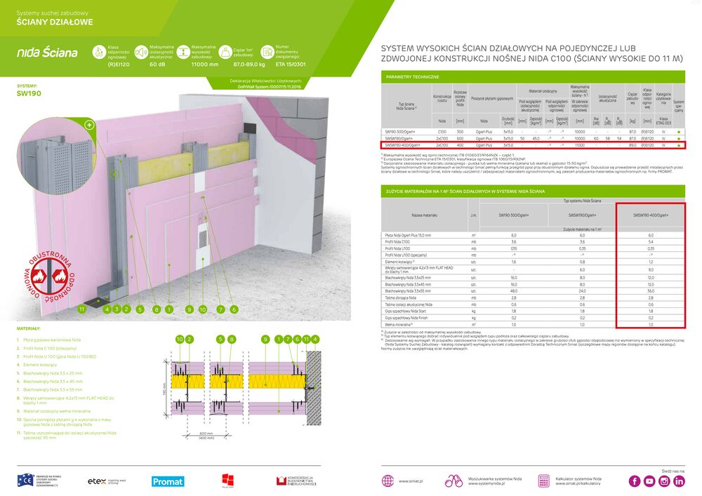Viewport: 702px width, 496px height.
Task: Click the plus magnifier icon on wall illustration
Action: pyautogui.click(x=89, y=125)
